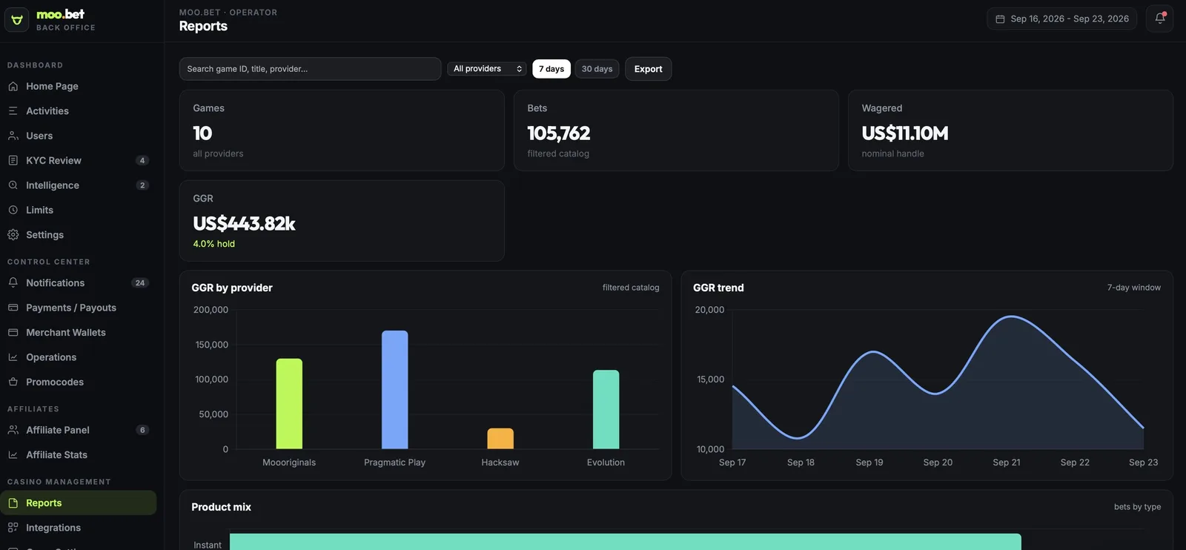Switch to the 30 days range

(597, 69)
